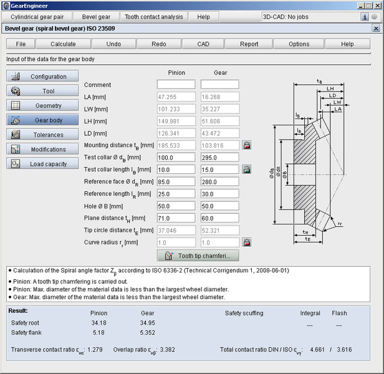384x374 pixels.
Task: Open the Modifications section
Action: (43, 150)
